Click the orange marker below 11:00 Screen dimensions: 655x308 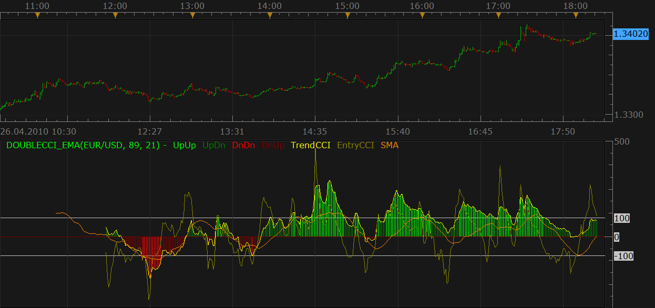coord(37,16)
